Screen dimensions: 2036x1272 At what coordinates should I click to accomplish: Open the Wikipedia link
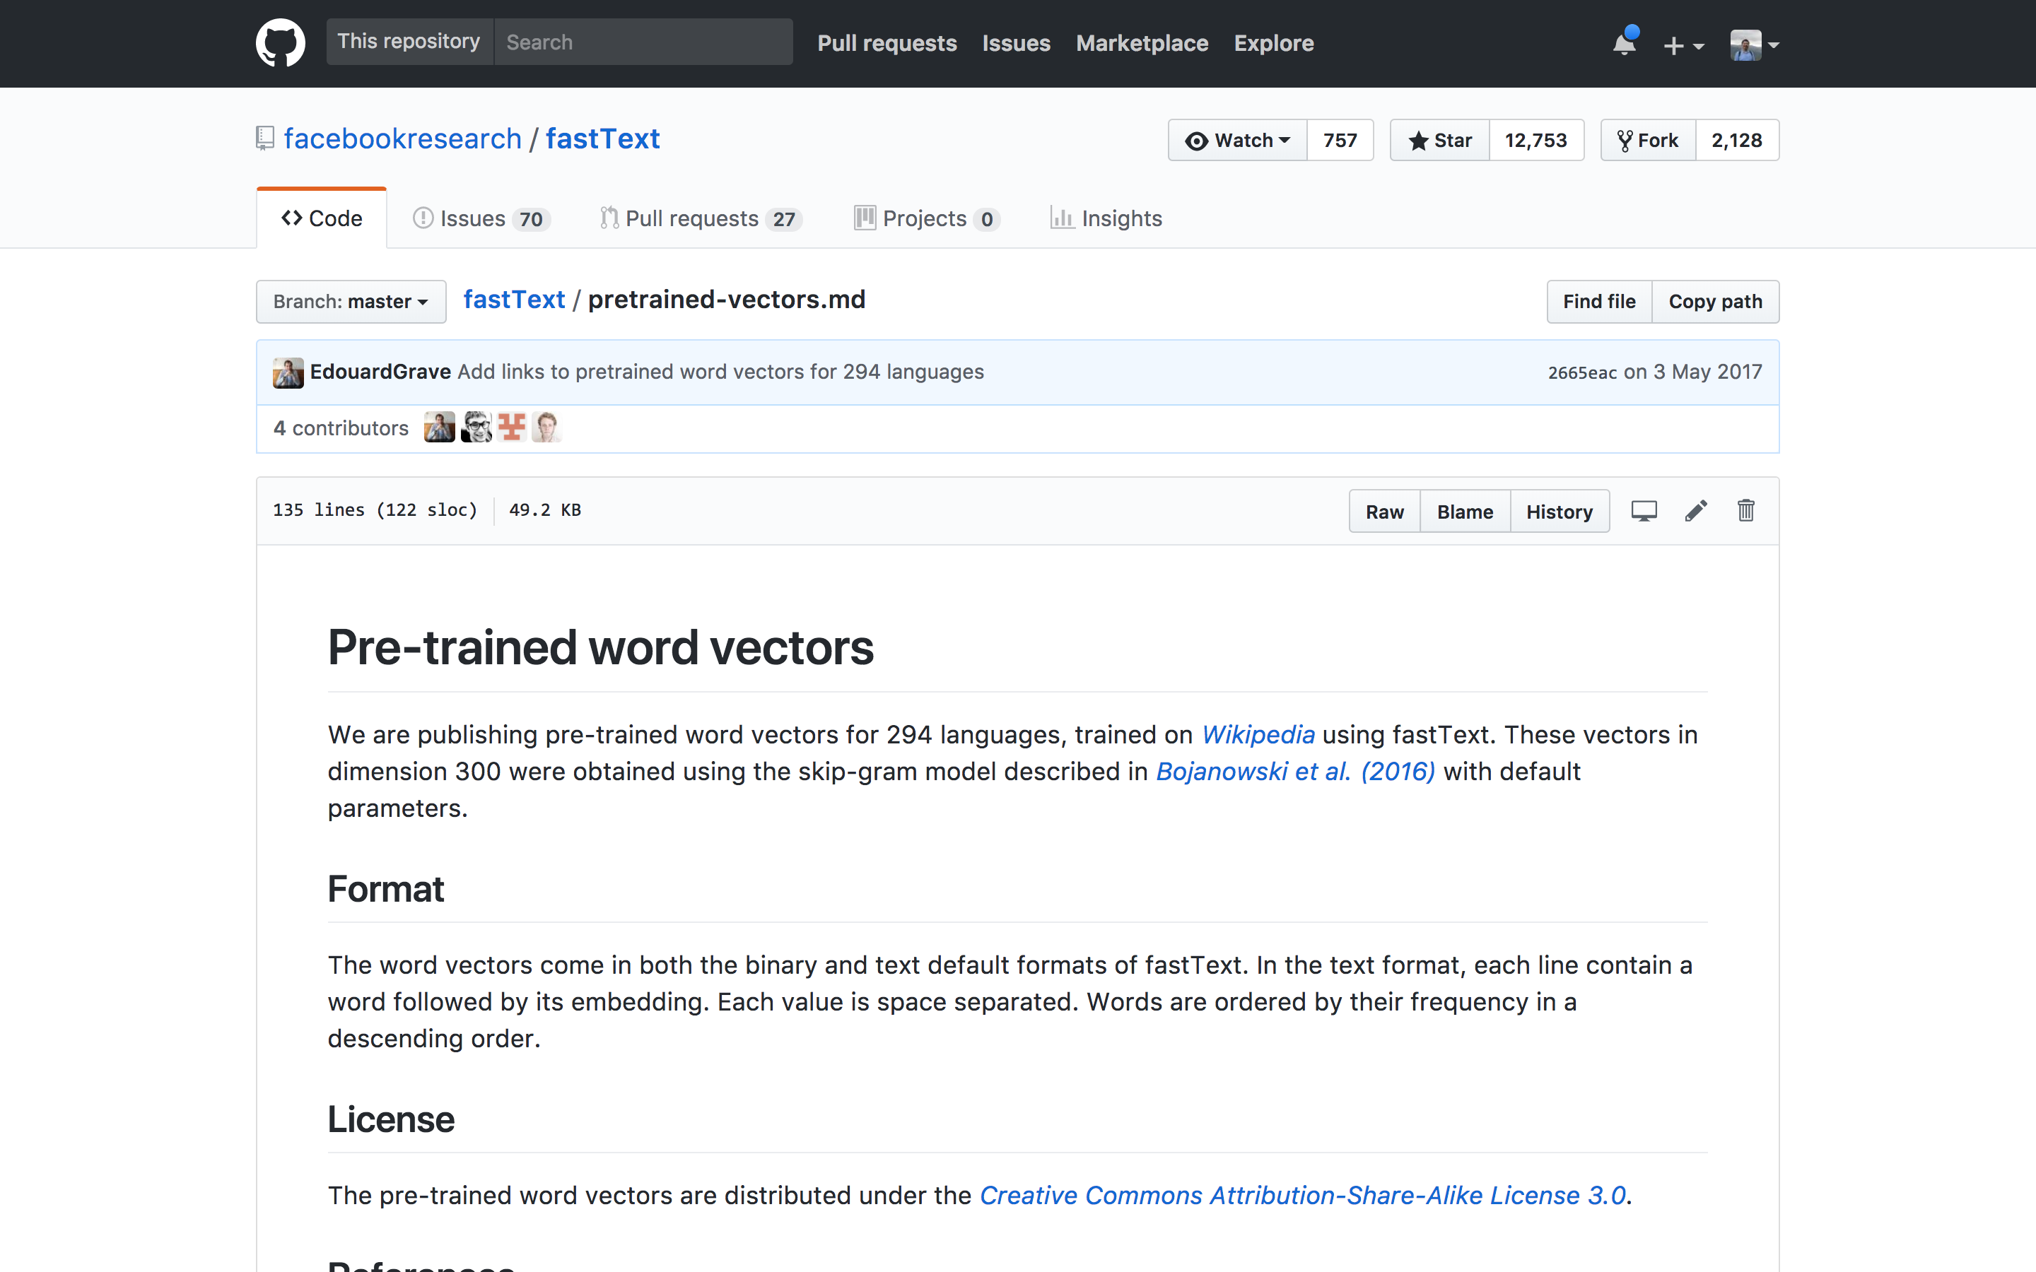pyautogui.click(x=1257, y=734)
